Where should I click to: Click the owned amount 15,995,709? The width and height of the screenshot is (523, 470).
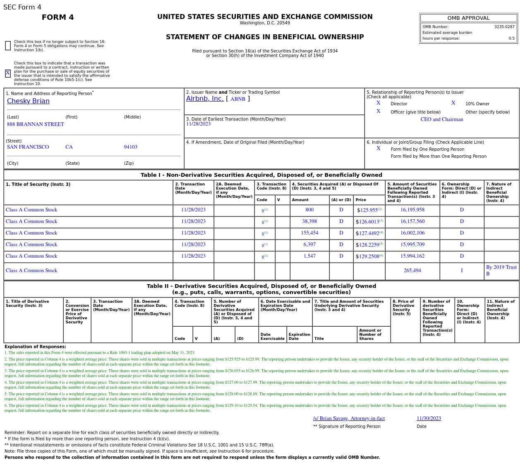tap(413, 244)
